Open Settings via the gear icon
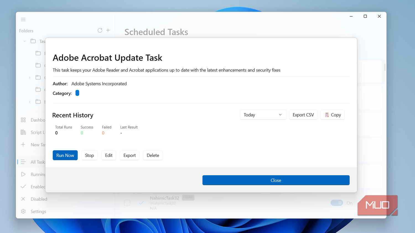Image resolution: width=415 pixels, height=233 pixels. [x=23, y=211]
